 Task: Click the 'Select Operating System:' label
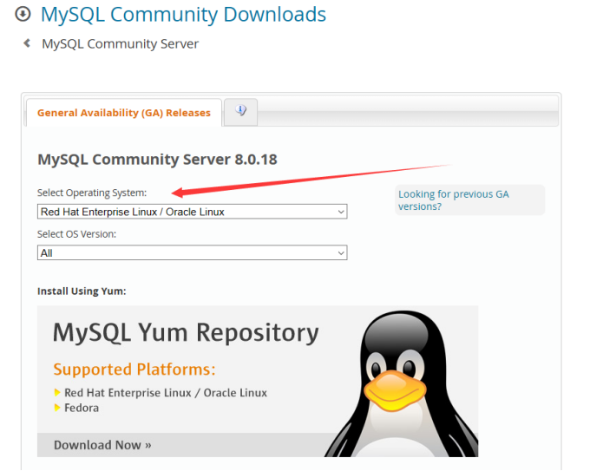pyautogui.click(x=92, y=193)
